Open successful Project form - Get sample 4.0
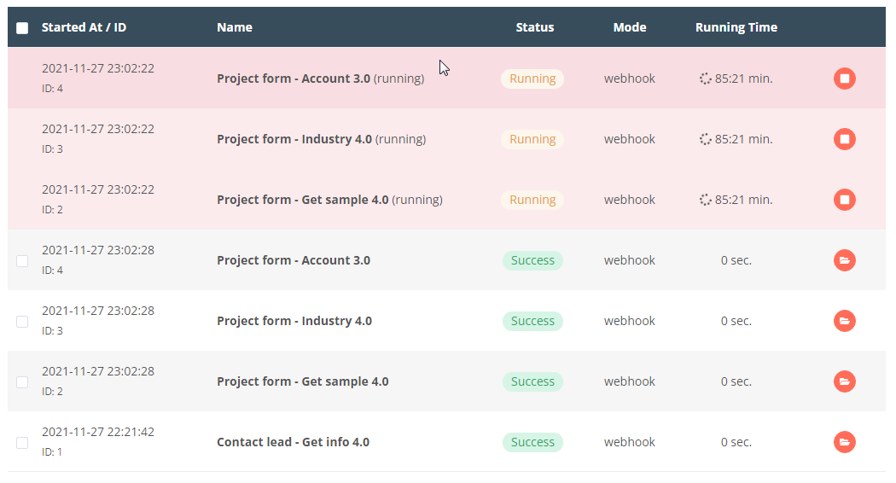The width and height of the screenshot is (896, 483). 844,381
